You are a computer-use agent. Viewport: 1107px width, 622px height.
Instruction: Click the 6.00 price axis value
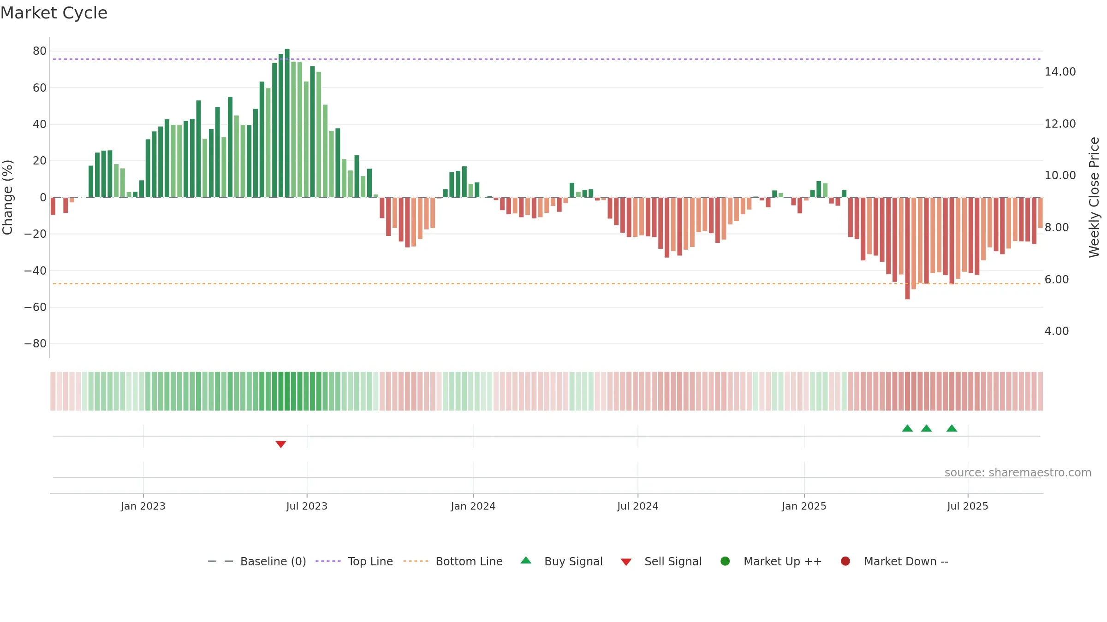click(x=1056, y=280)
